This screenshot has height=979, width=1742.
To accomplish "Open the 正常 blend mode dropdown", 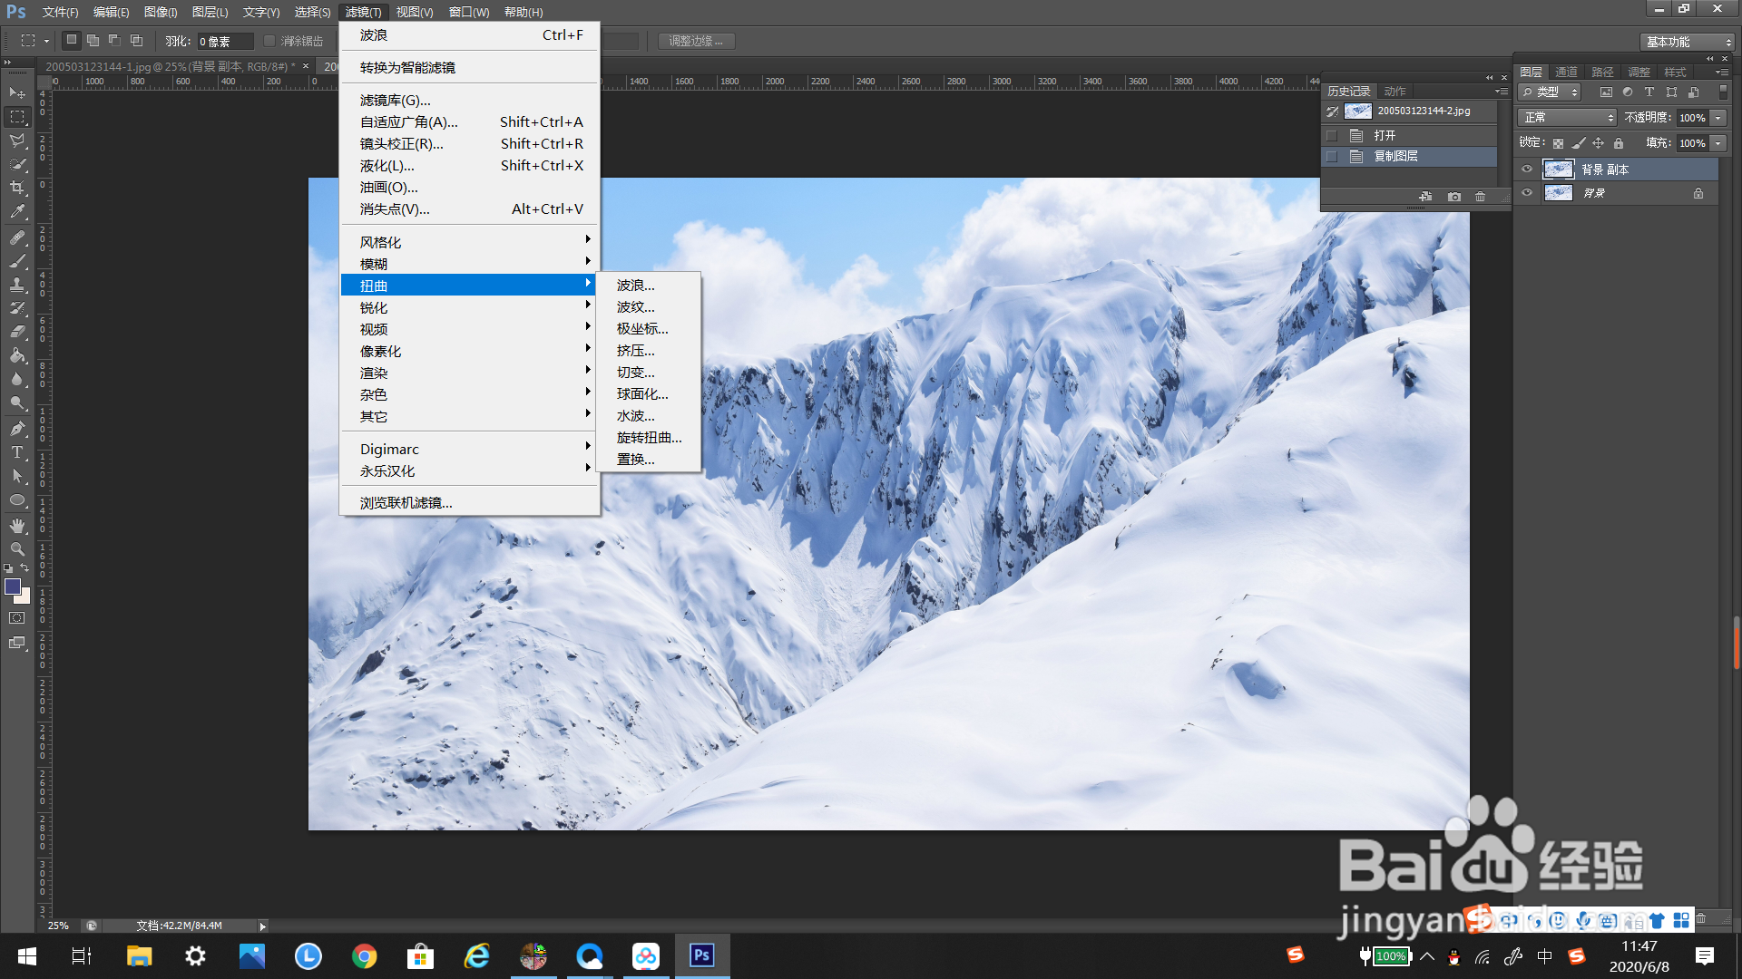I will pos(1569,118).
